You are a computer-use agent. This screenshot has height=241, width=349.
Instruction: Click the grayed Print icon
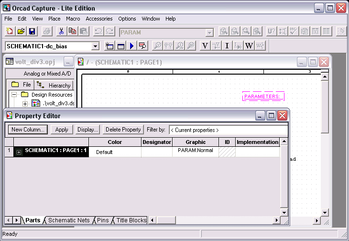pyautogui.click(x=47, y=32)
